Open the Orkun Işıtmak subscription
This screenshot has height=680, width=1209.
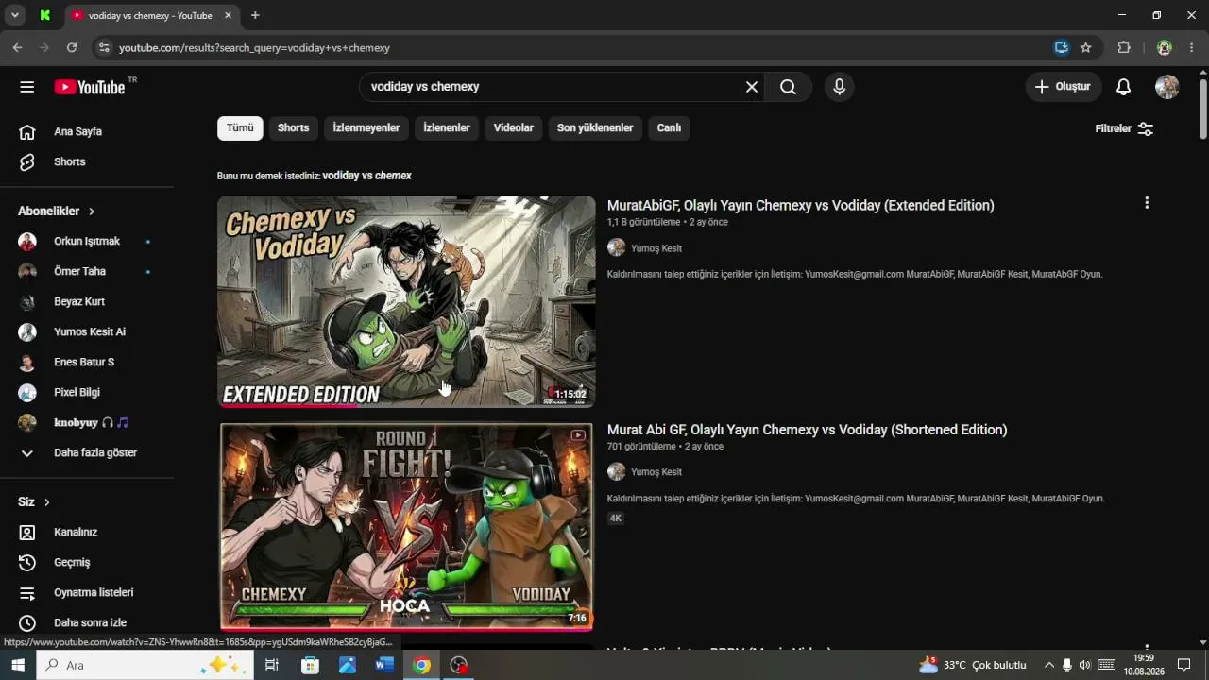point(87,242)
